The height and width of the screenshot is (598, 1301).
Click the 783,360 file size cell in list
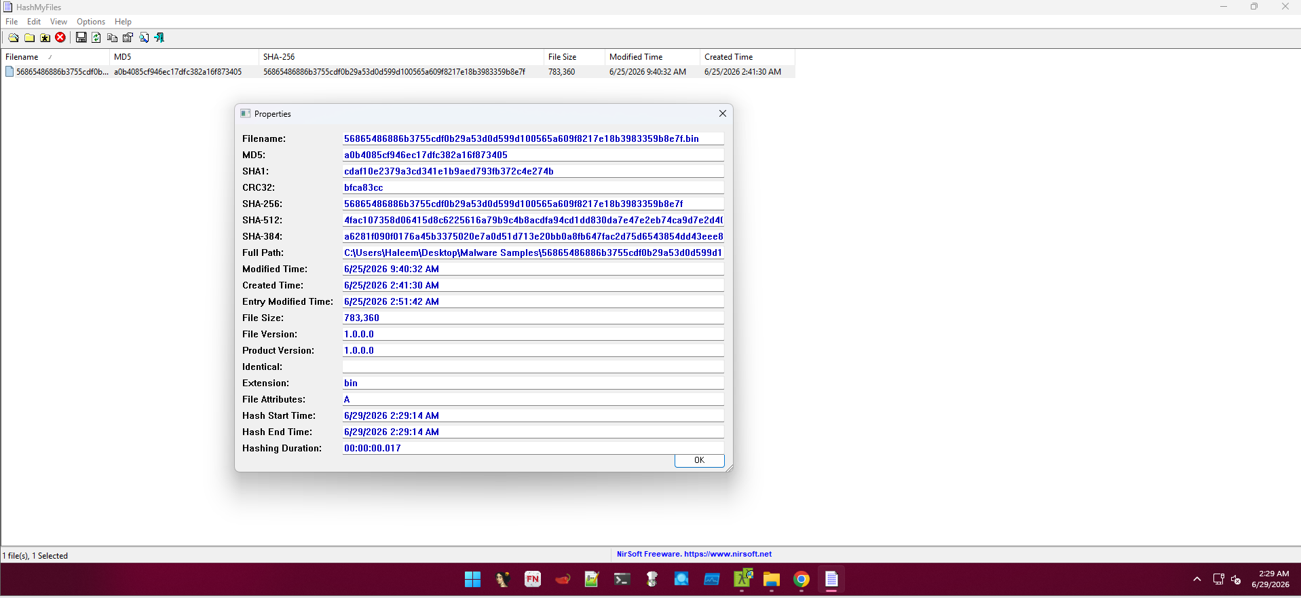pyautogui.click(x=561, y=71)
